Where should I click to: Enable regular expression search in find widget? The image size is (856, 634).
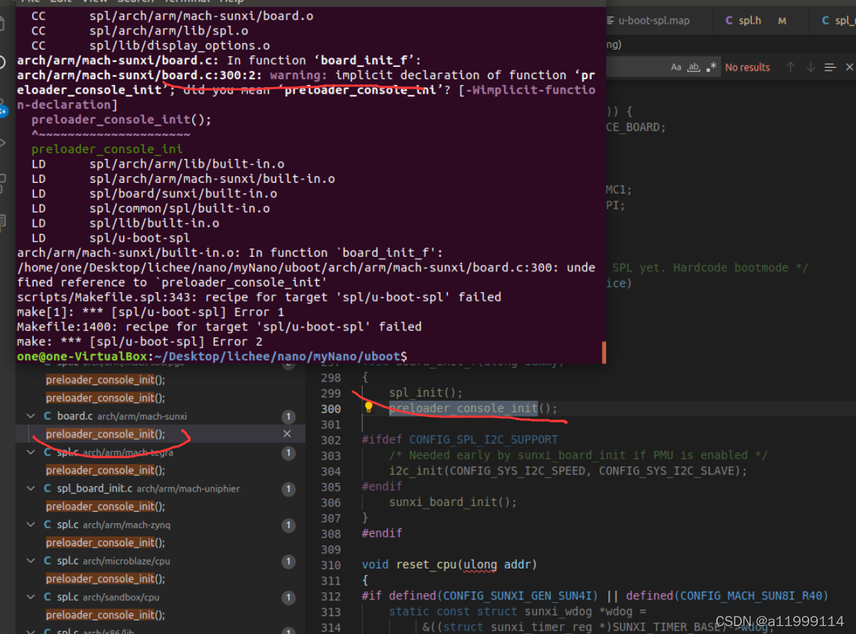click(x=711, y=67)
